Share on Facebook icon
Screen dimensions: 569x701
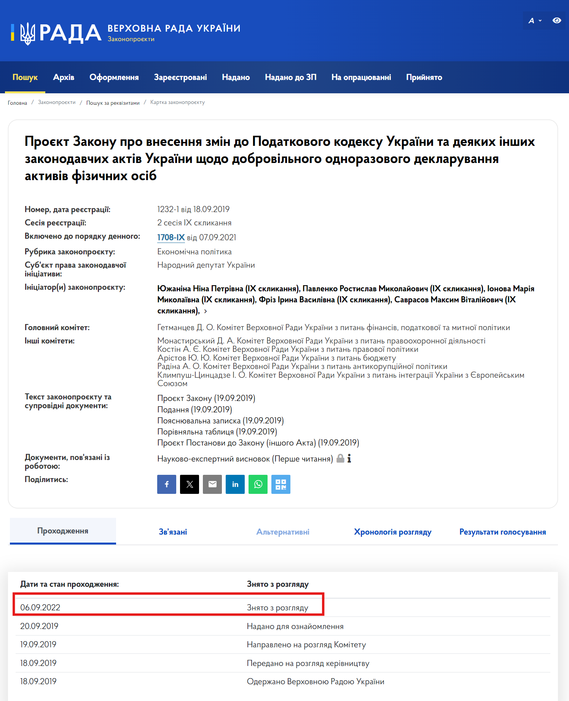(x=167, y=484)
